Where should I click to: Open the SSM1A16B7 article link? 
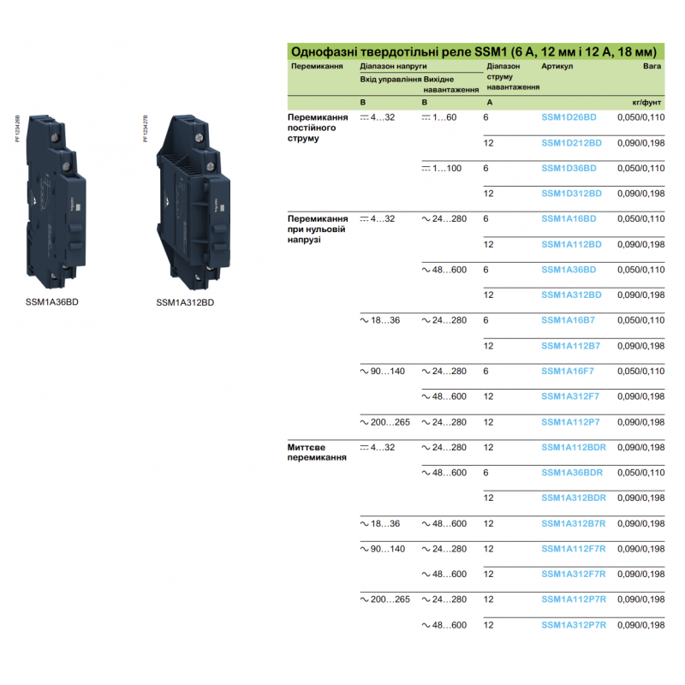pyautogui.click(x=568, y=320)
